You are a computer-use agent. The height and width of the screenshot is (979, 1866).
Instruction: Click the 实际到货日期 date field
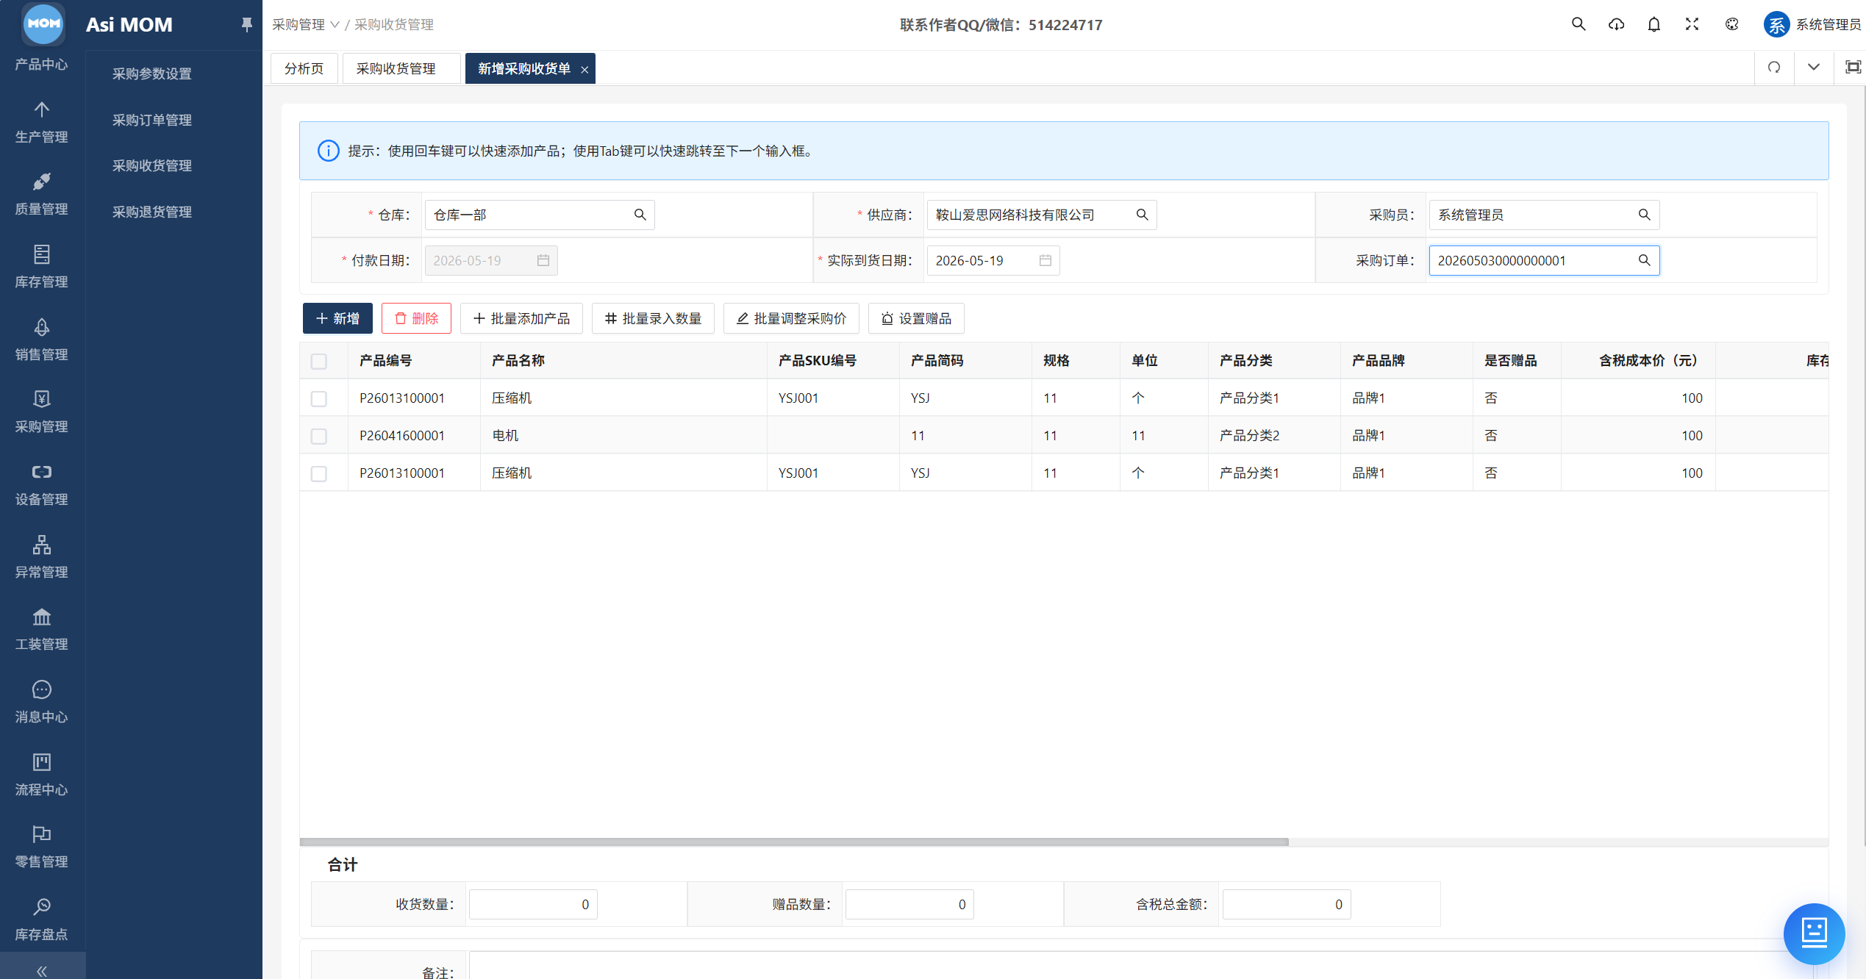coord(993,260)
